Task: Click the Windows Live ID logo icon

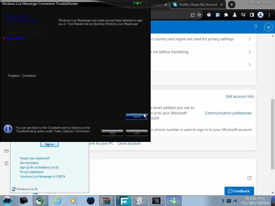Action: pos(13,189)
